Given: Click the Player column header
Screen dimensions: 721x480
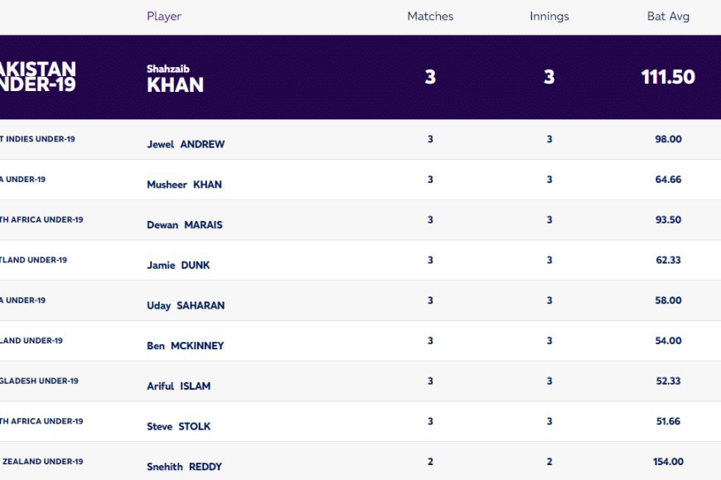Looking at the screenshot, I should (x=164, y=17).
